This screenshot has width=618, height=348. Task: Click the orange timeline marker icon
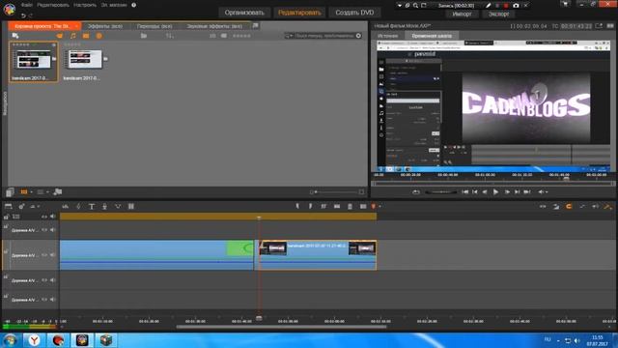click(x=374, y=206)
